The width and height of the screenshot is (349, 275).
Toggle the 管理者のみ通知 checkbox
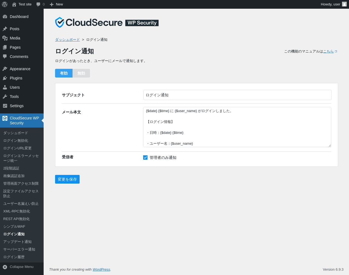point(145,157)
